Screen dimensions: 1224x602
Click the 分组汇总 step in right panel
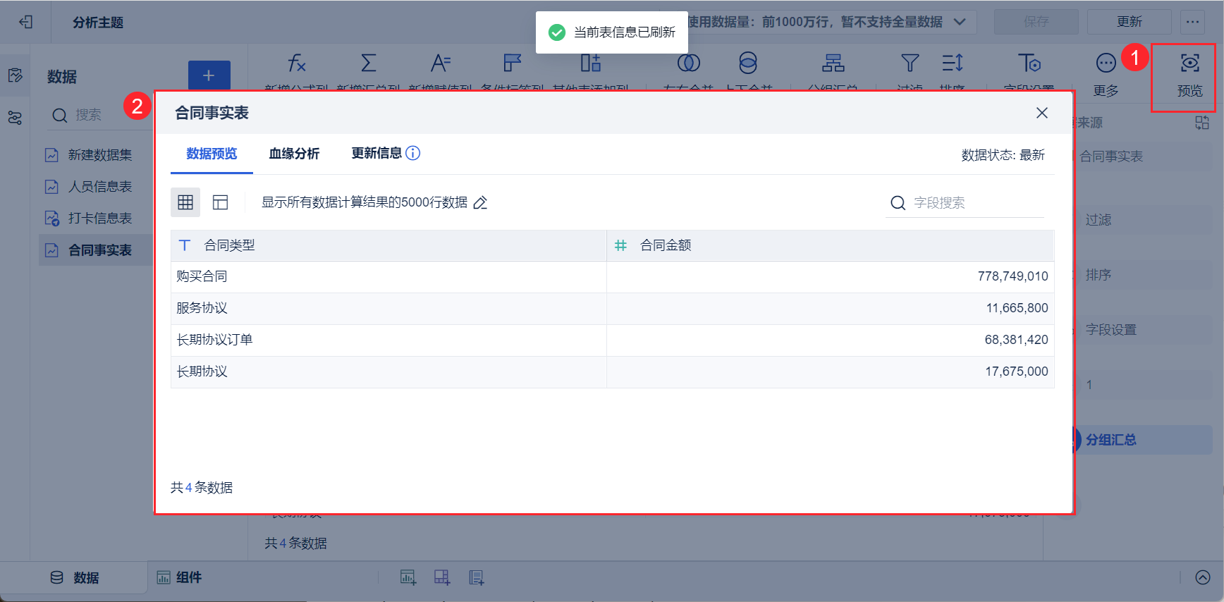[1144, 440]
